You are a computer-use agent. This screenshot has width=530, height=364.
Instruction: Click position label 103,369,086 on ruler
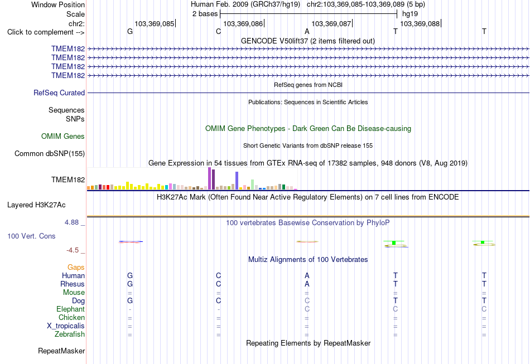point(243,23)
